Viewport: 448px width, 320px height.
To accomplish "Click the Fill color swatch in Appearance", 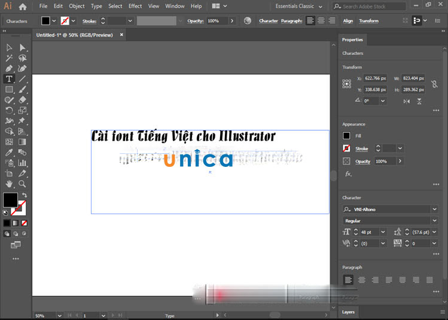I will coord(346,136).
